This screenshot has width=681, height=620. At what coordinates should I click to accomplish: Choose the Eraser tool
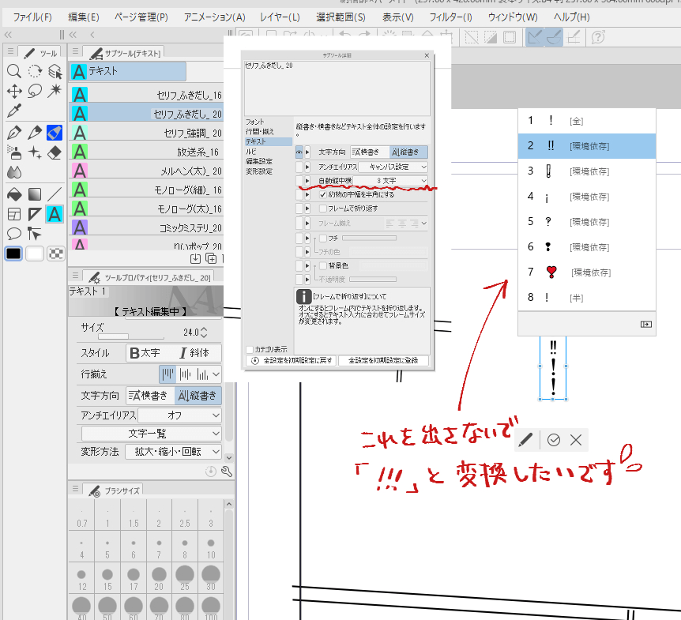[x=55, y=152]
